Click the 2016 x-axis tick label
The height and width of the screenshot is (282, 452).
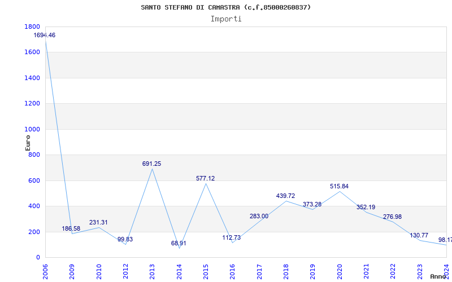[x=232, y=271]
